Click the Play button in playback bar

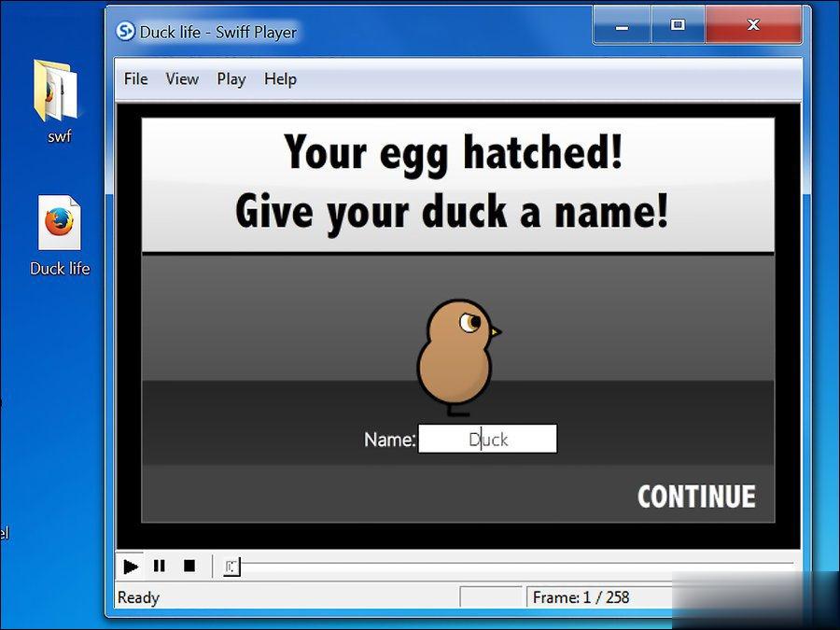tap(130, 567)
